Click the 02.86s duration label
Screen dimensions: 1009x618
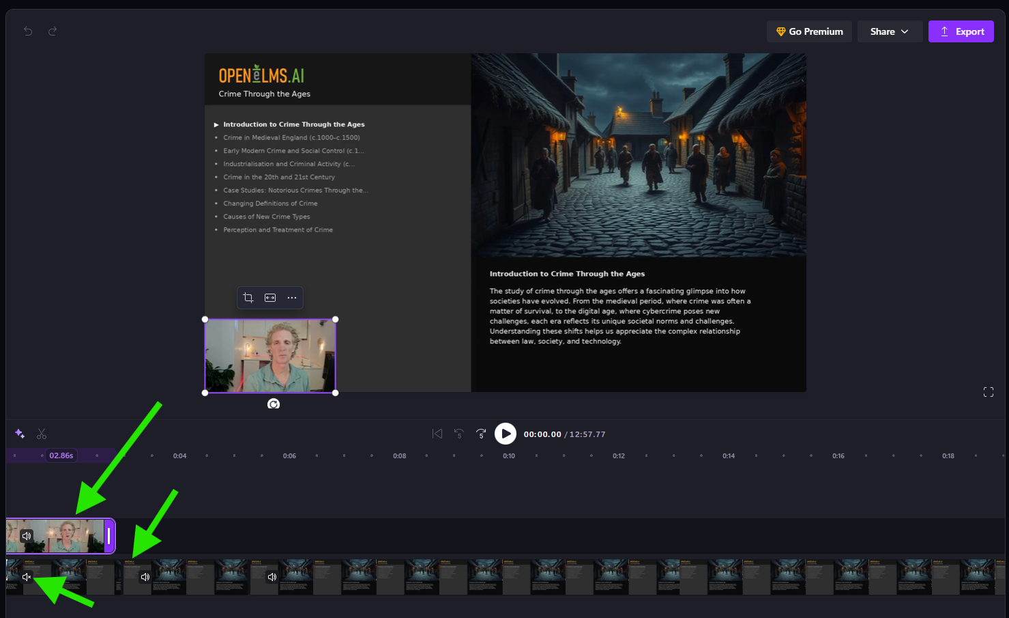[x=61, y=455]
